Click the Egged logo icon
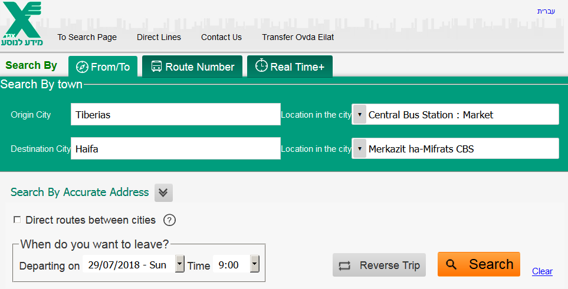 pyautogui.click(x=22, y=24)
